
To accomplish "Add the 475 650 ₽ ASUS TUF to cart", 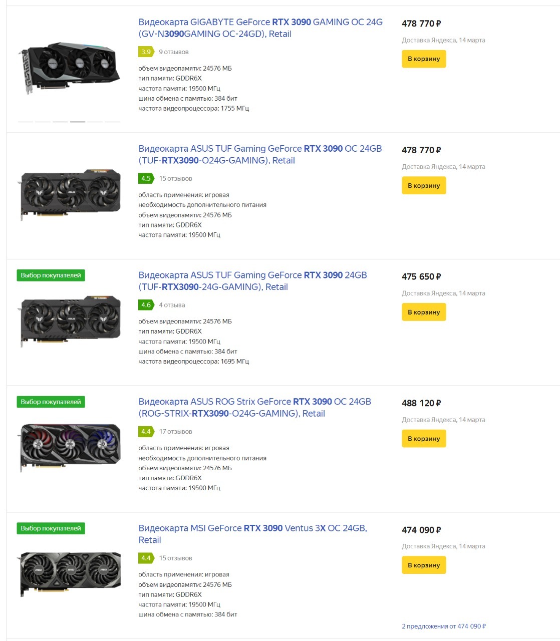I will tap(423, 312).
